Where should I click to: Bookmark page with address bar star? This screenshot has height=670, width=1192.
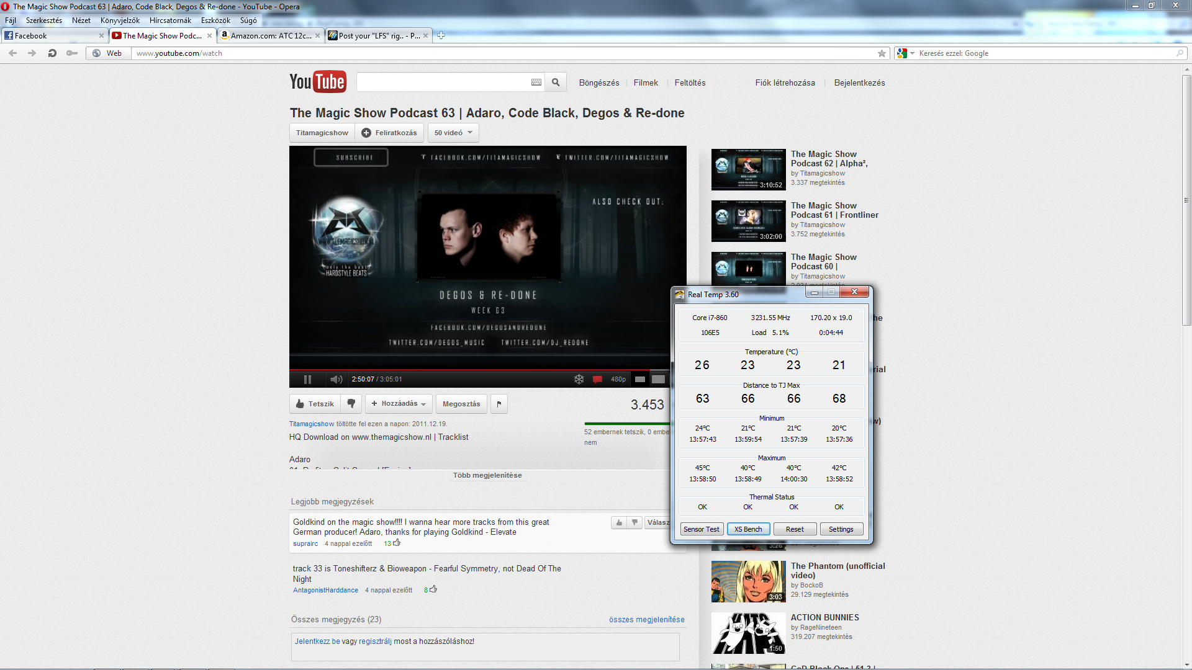[x=882, y=53]
